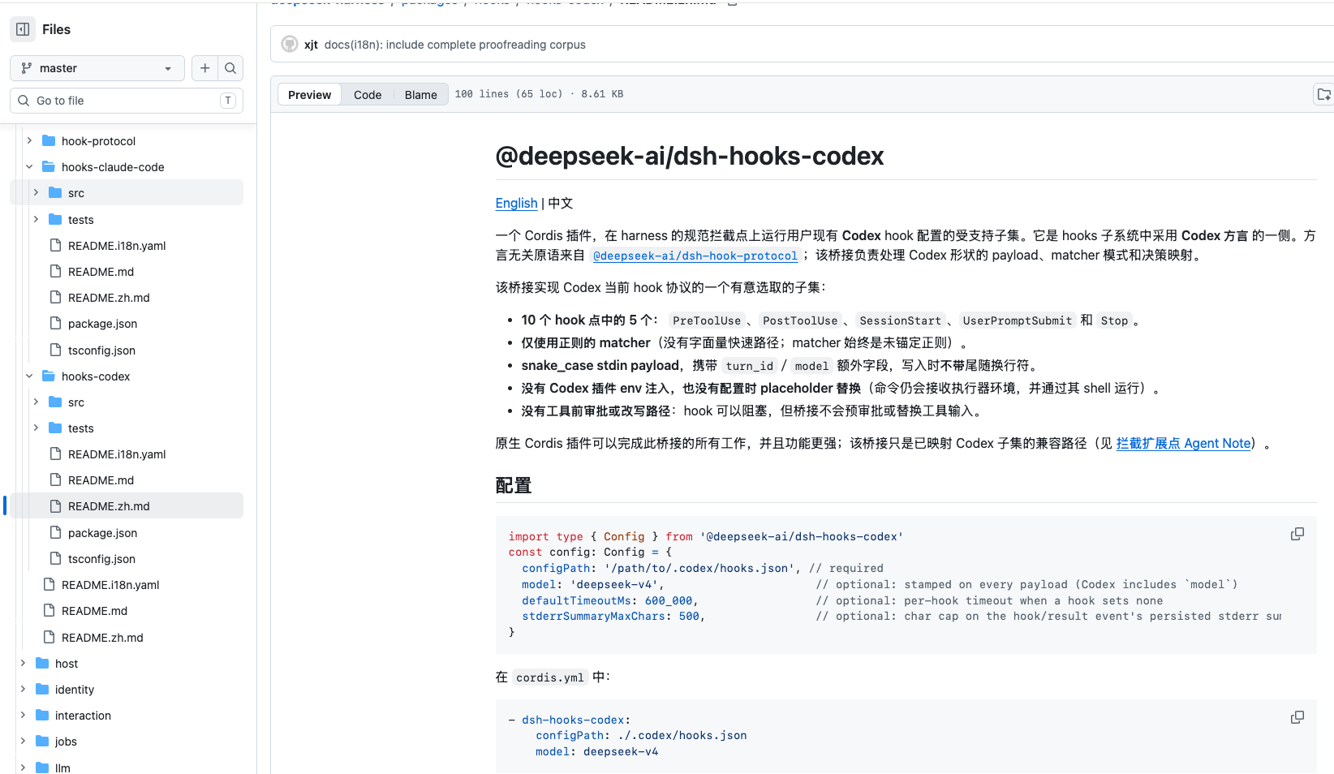Open README.md listed just above README.zh.md and host
Screen dimensions: 1334x774
pos(94,610)
